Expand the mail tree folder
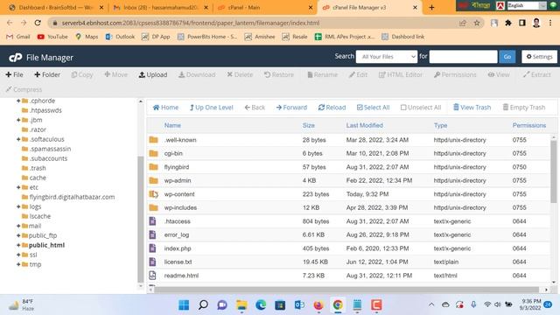 coord(18,226)
